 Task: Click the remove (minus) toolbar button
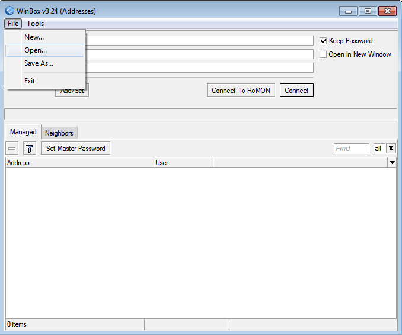[12, 149]
